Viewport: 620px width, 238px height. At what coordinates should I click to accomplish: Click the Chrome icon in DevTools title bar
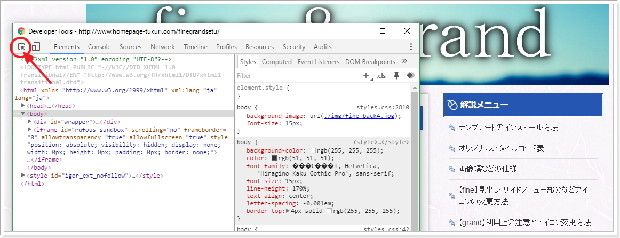click(21, 31)
